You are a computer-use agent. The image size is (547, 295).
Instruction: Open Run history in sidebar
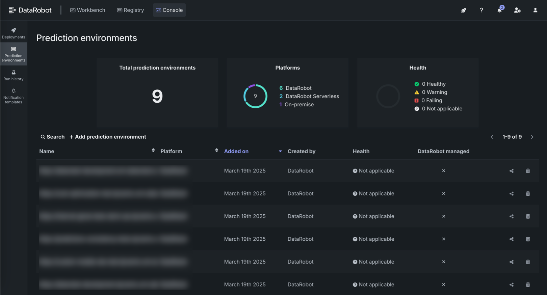tap(14, 75)
